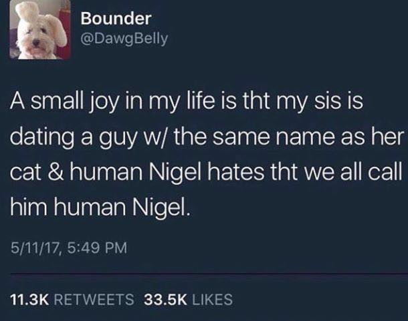This screenshot has width=408, height=321.
Task: Click the first tweet line 'A small joy'
Action: click(x=187, y=102)
